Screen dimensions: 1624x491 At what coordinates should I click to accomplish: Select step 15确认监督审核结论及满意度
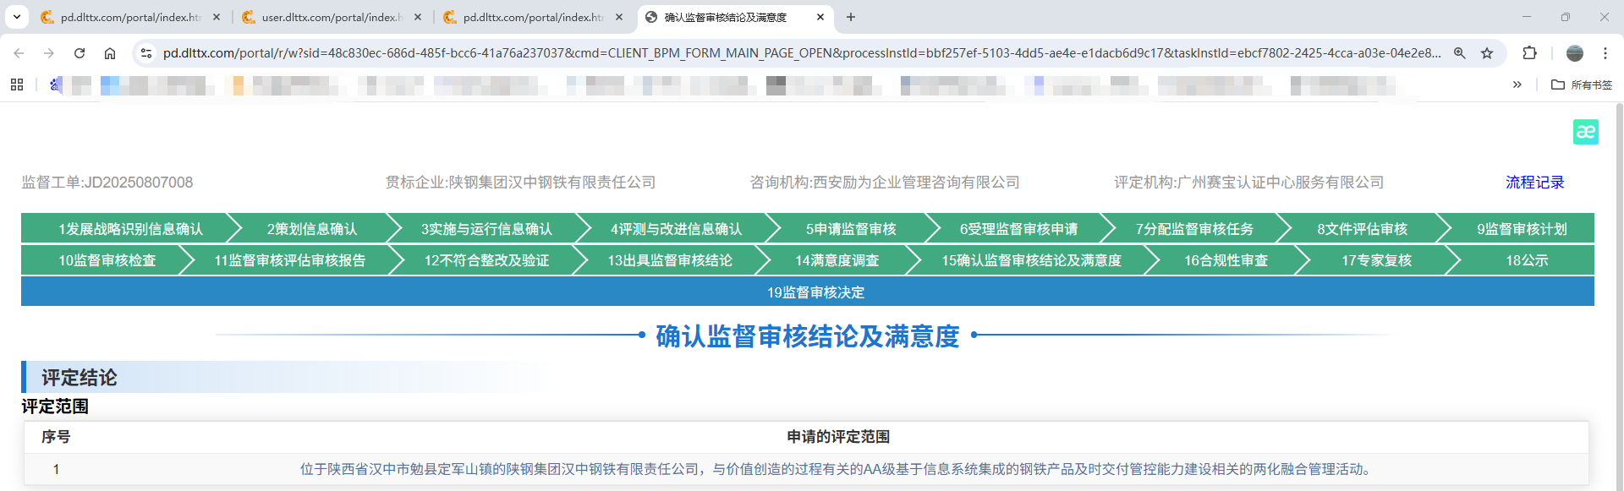tap(1031, 260)
